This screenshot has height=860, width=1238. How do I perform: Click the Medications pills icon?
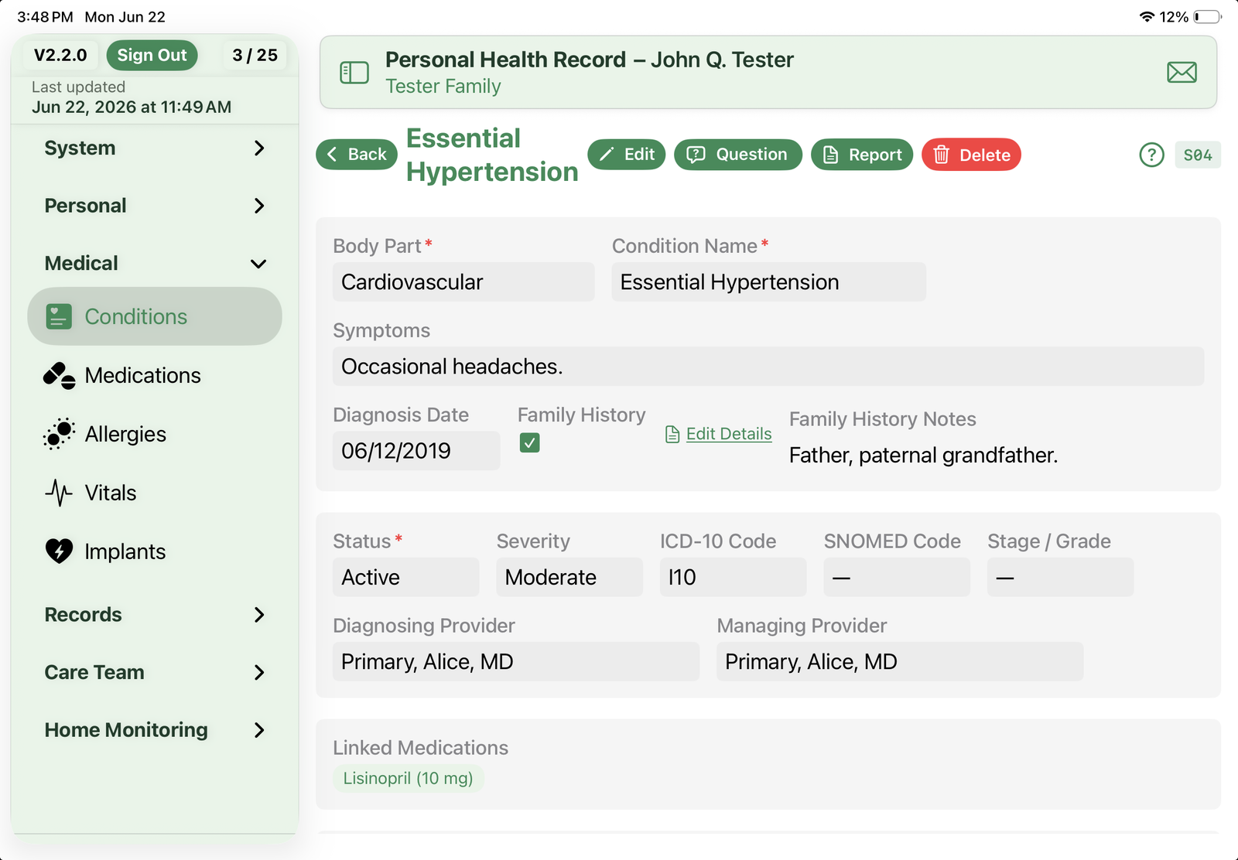(59, 376)
